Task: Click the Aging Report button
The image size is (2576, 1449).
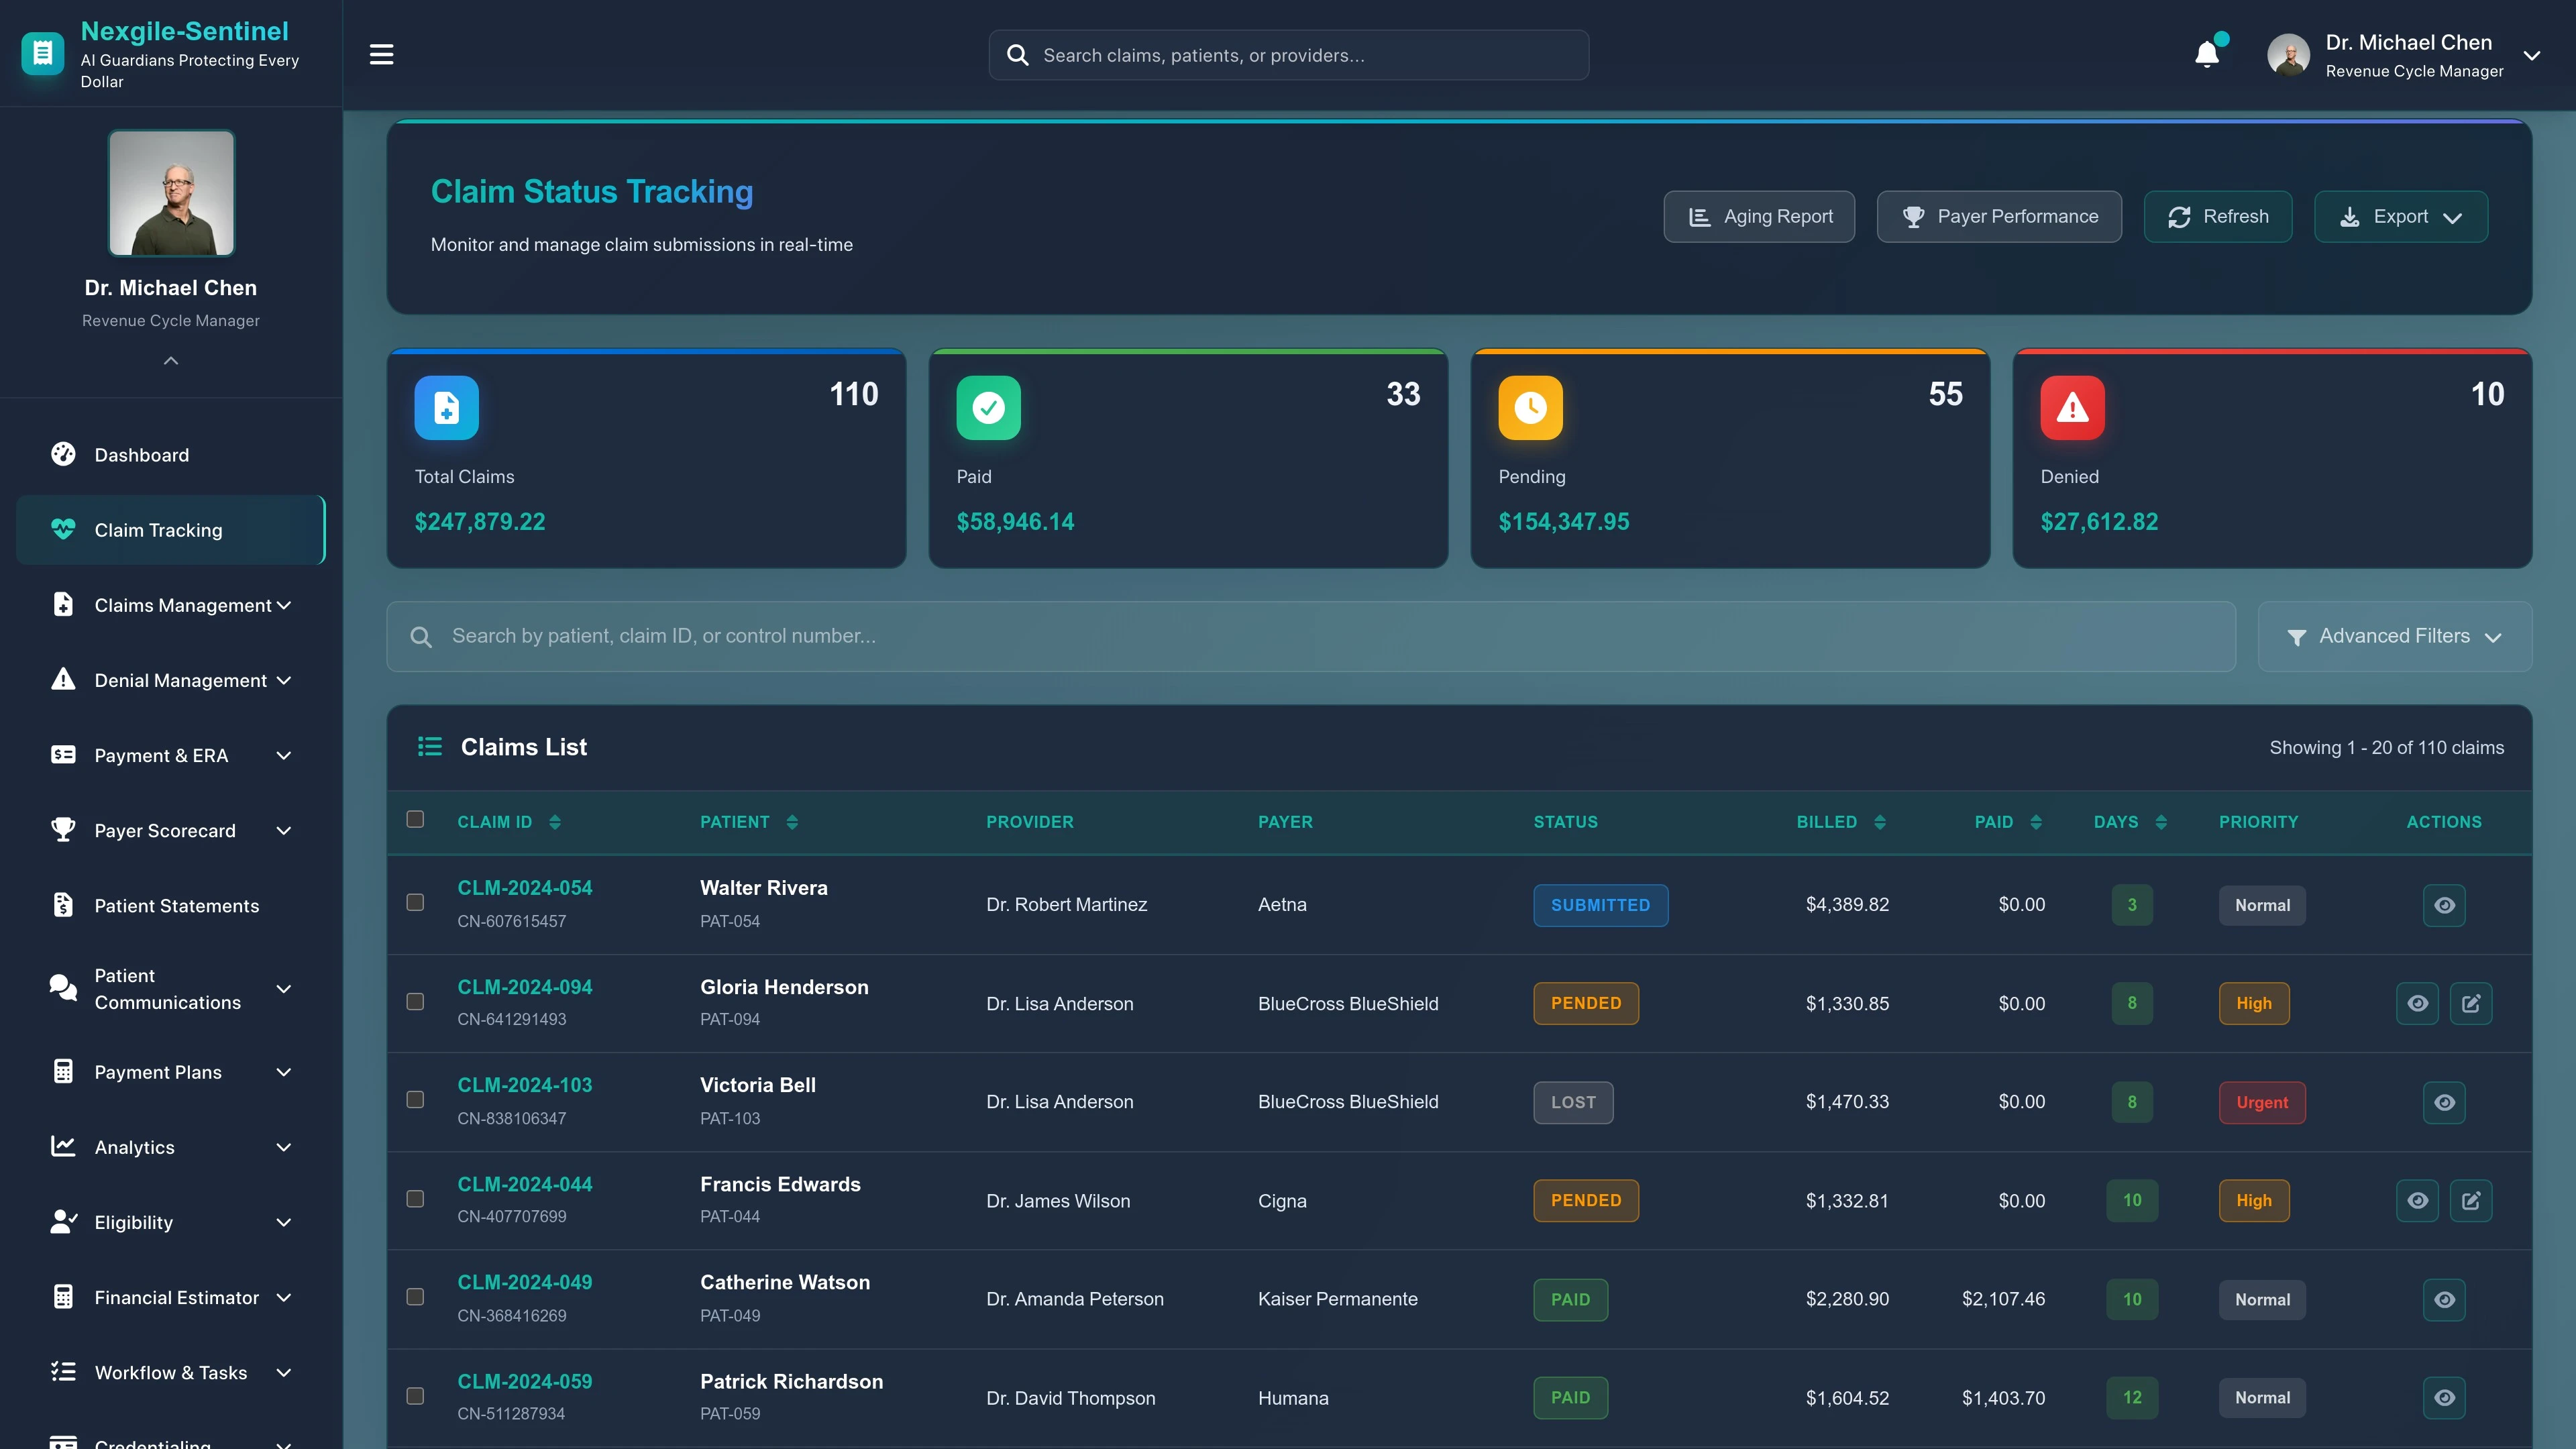Action: [1759, 216]
